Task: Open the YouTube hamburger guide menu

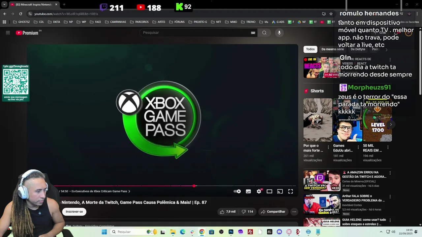Action: (8, 33)
